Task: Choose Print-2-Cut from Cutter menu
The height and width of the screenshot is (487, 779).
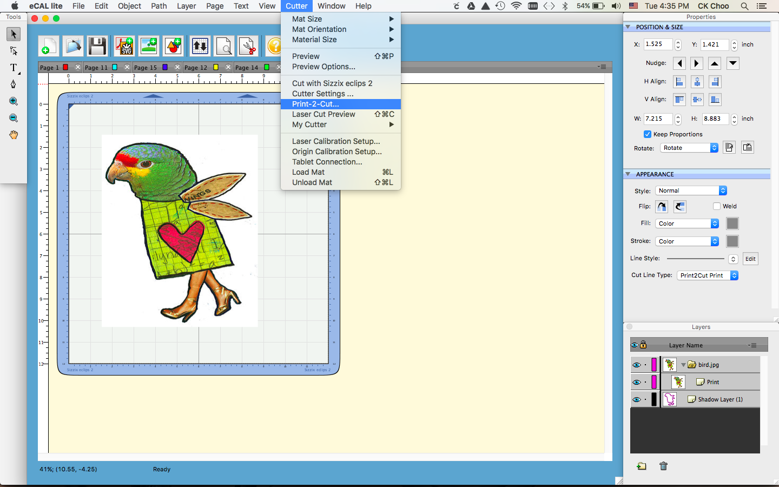Action: coord(341,104)
